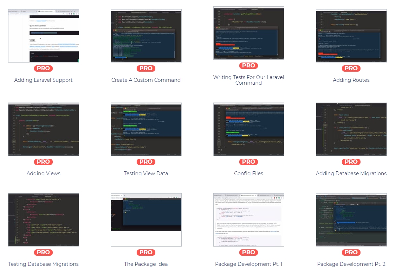Image resolution: width=396 pixels, height=275 pixels.
Task: Open the Adding Database Migrations thumbnail
Action: click(351, 129)
